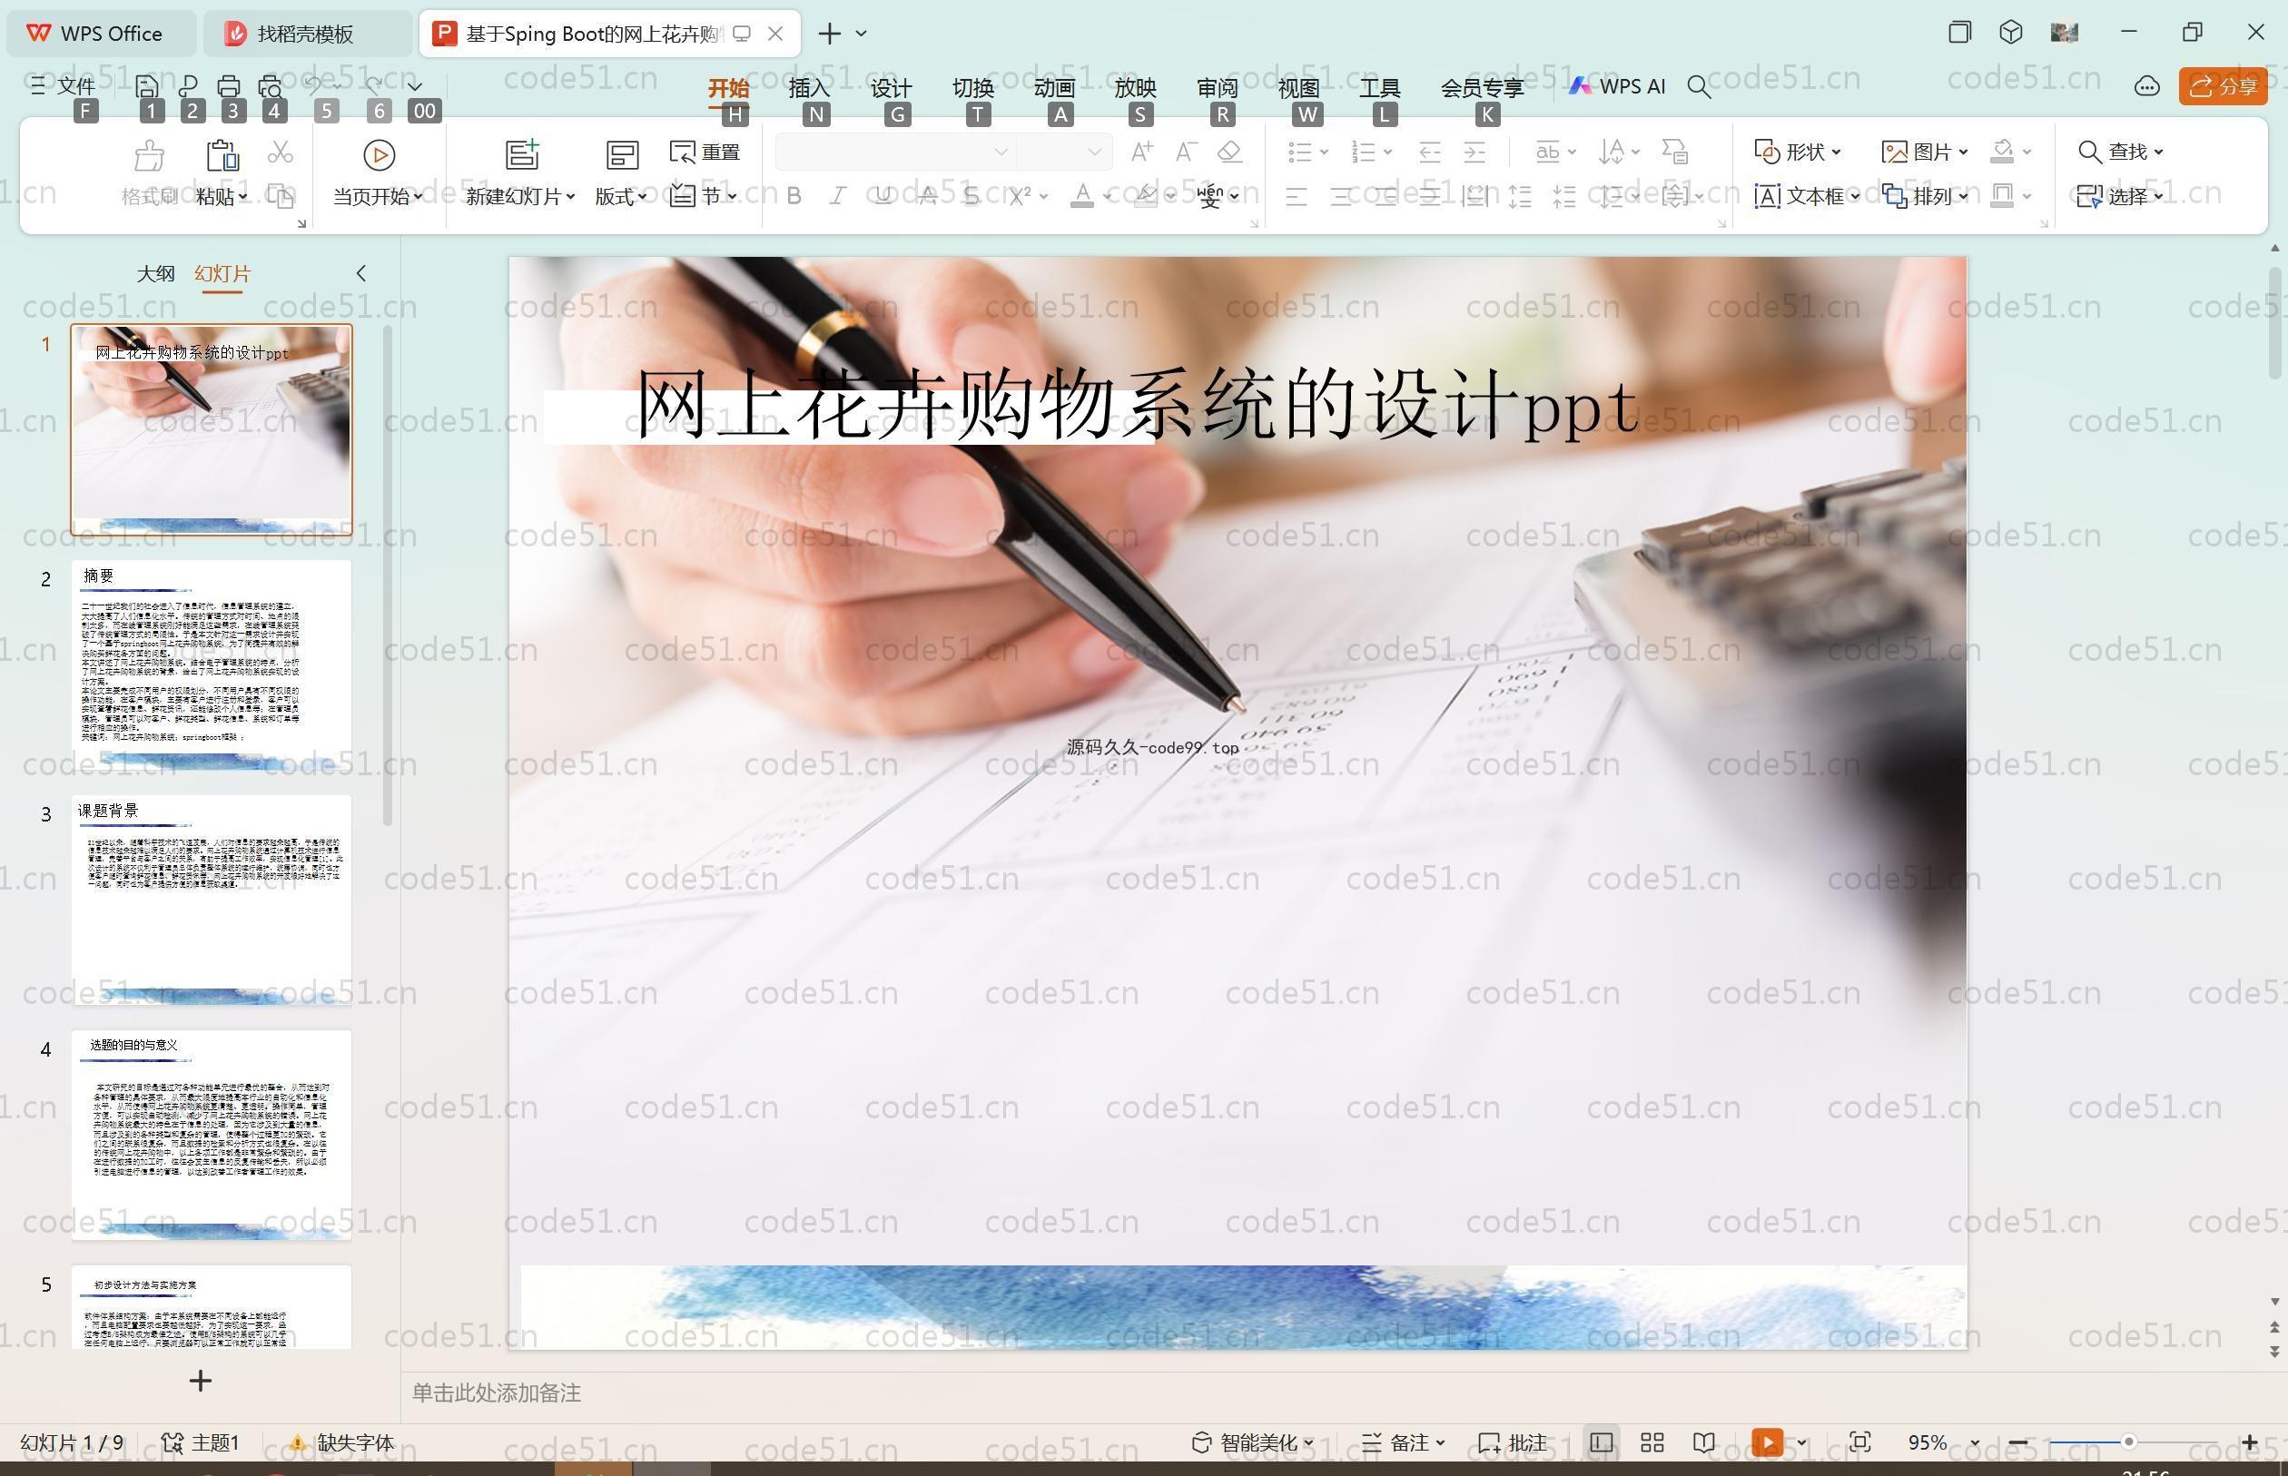Screen dimensions: 2288x1476
Task: Toggle normal view icon in status bar
Action: tap(1600, 1442)
